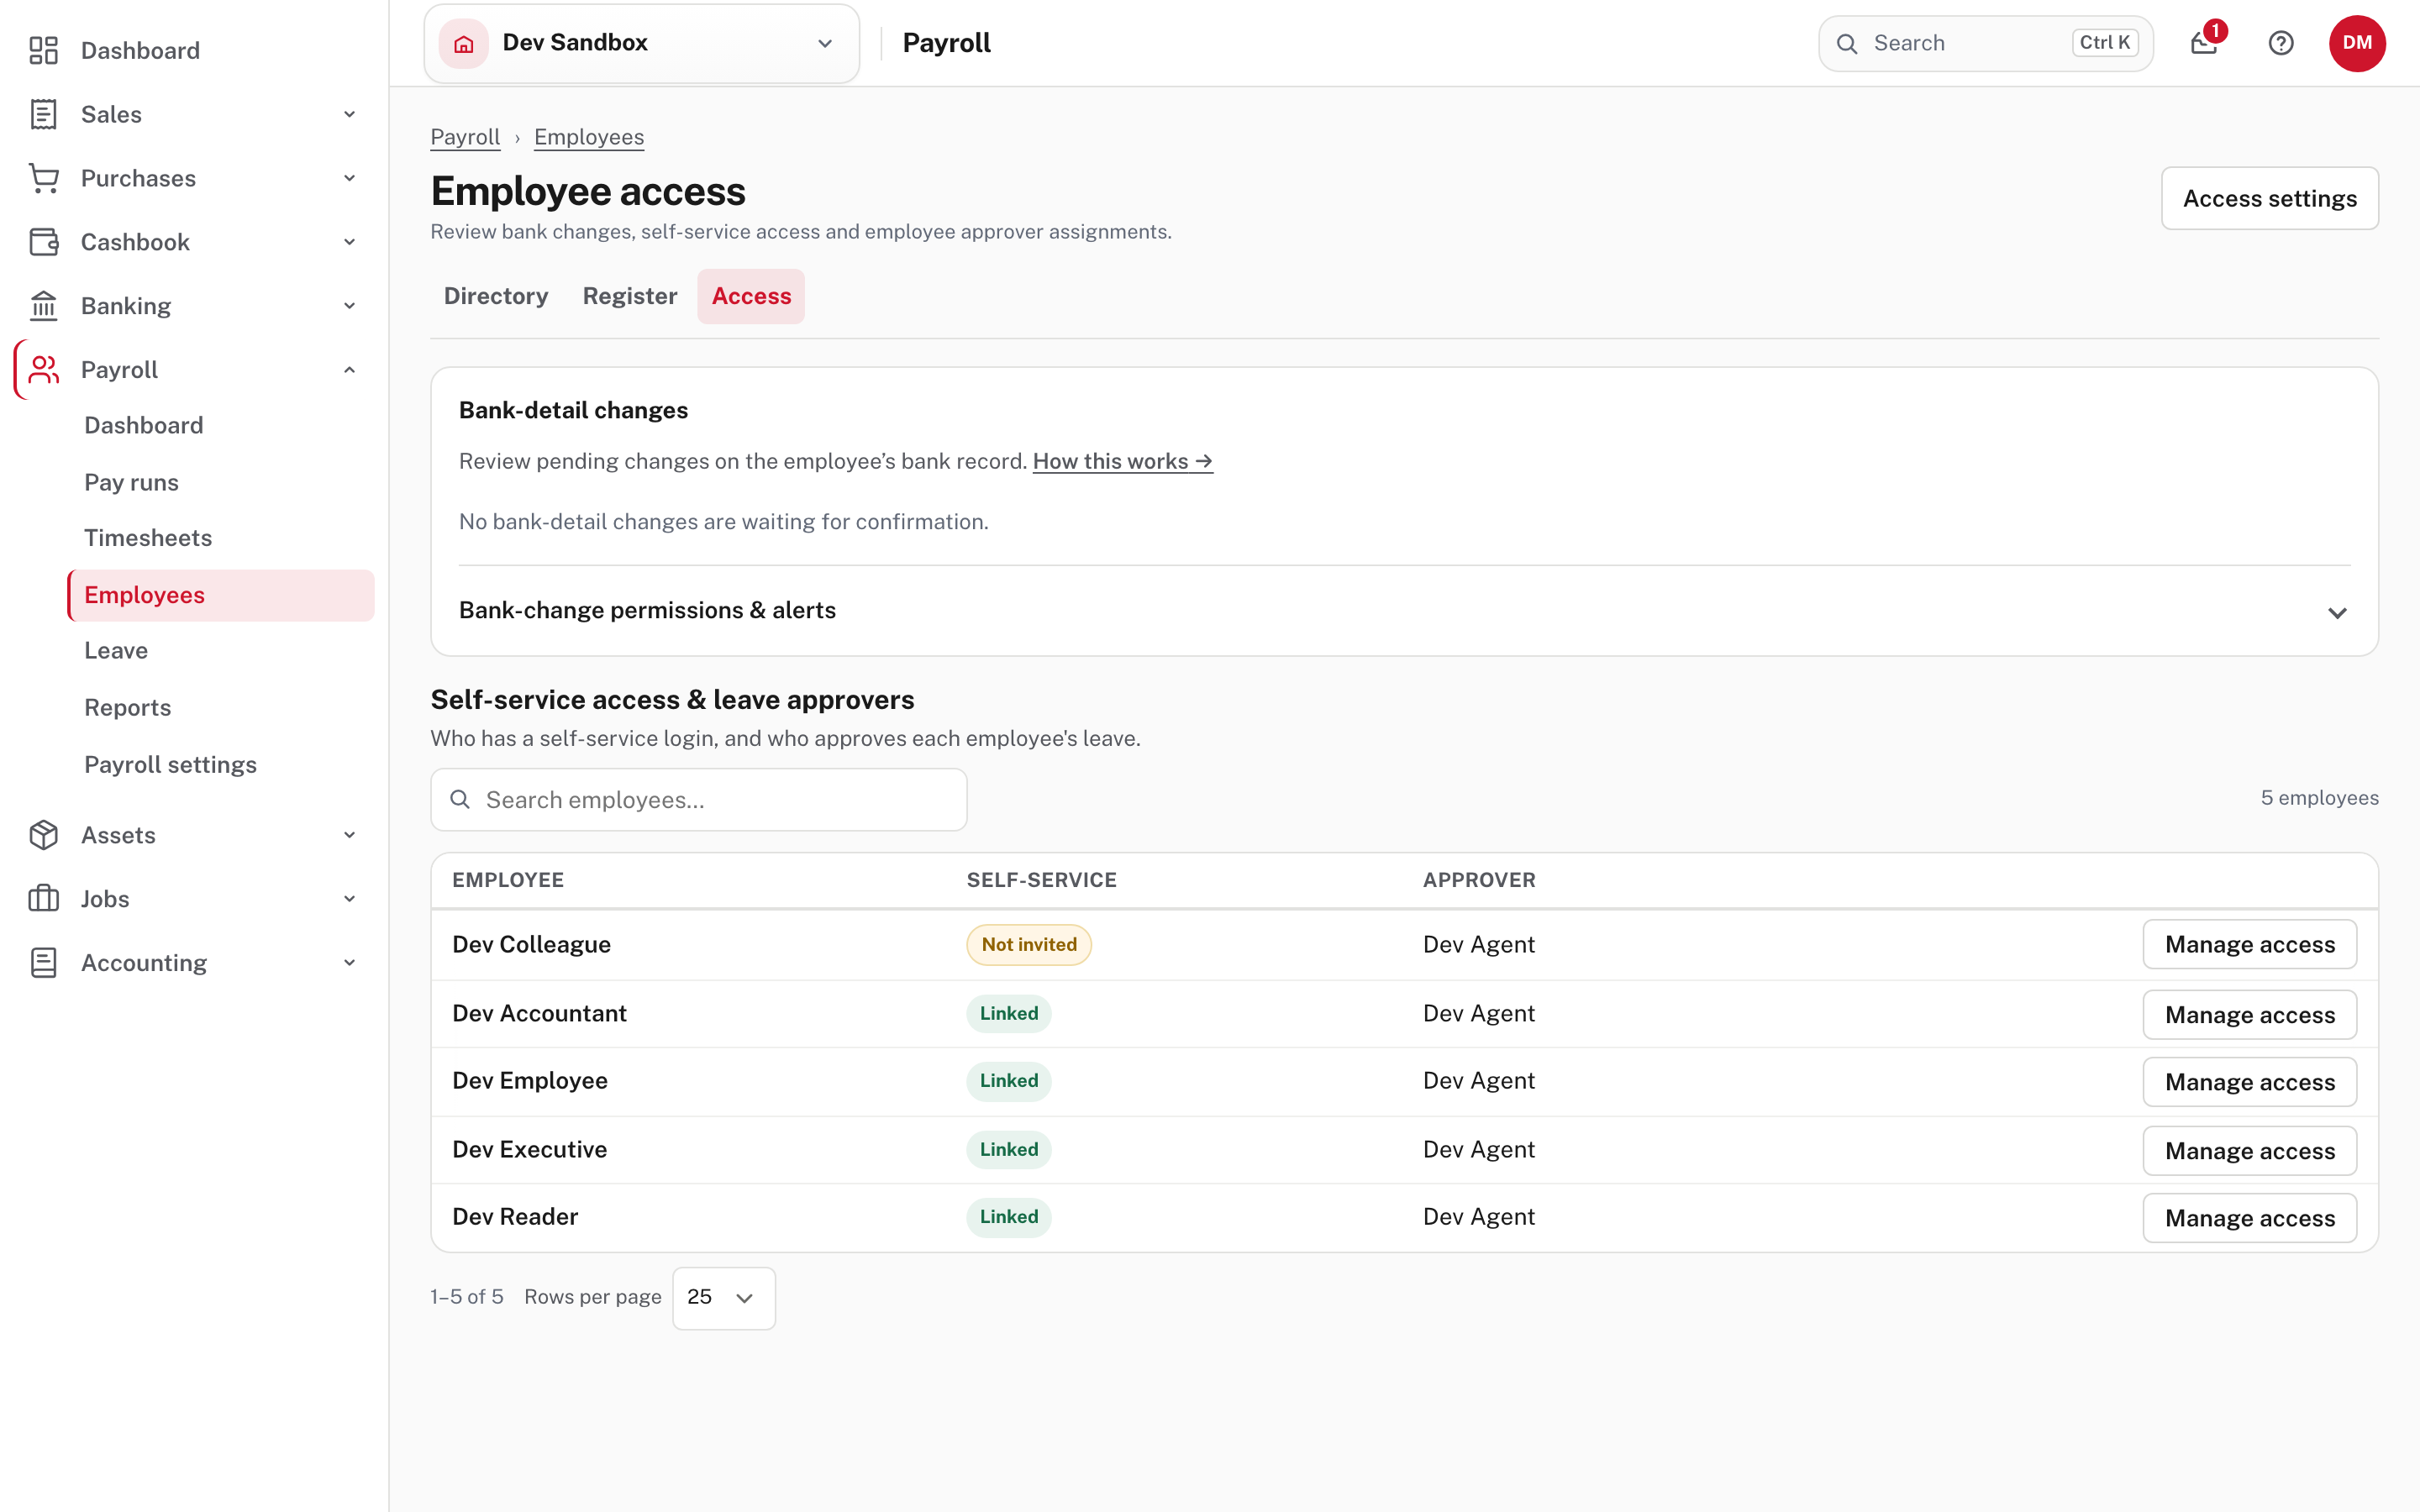Open the help question-mark icon
This screenshot has width=2420, height=1512.
pyautogui.click(x=2281, y=43)
